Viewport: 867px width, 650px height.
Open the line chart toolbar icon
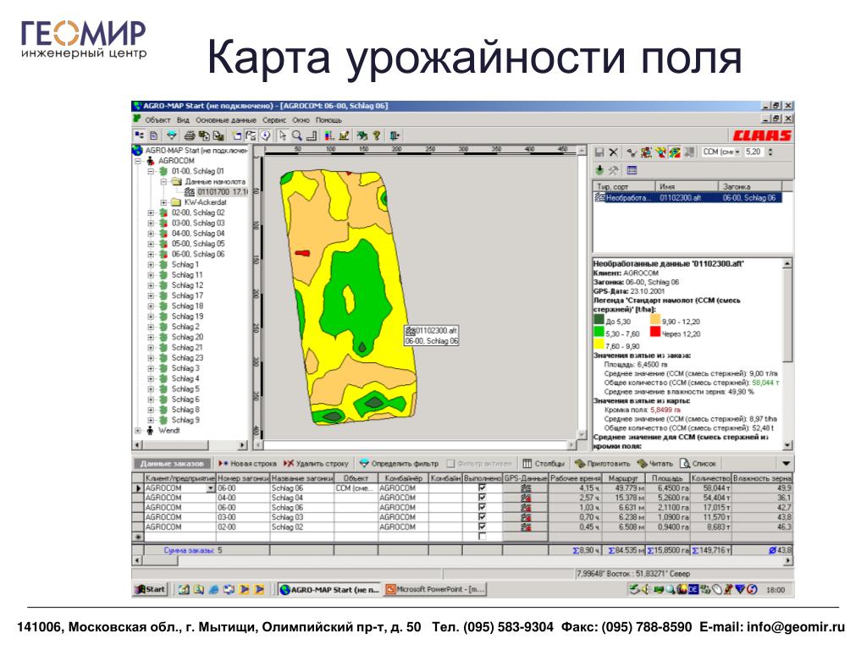[345, 135]
